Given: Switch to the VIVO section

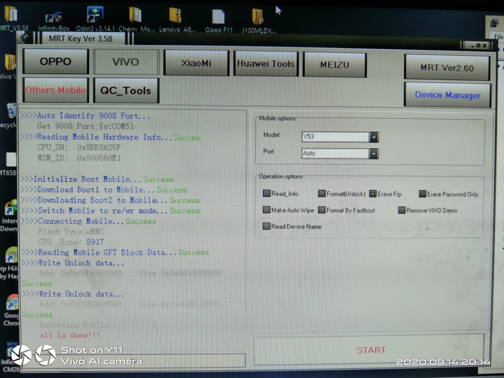Looking at the screenshot, I should click(x=125, y=62).
